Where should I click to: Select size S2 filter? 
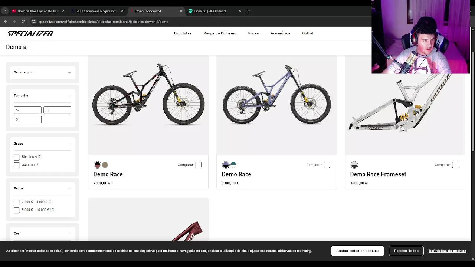27,110
